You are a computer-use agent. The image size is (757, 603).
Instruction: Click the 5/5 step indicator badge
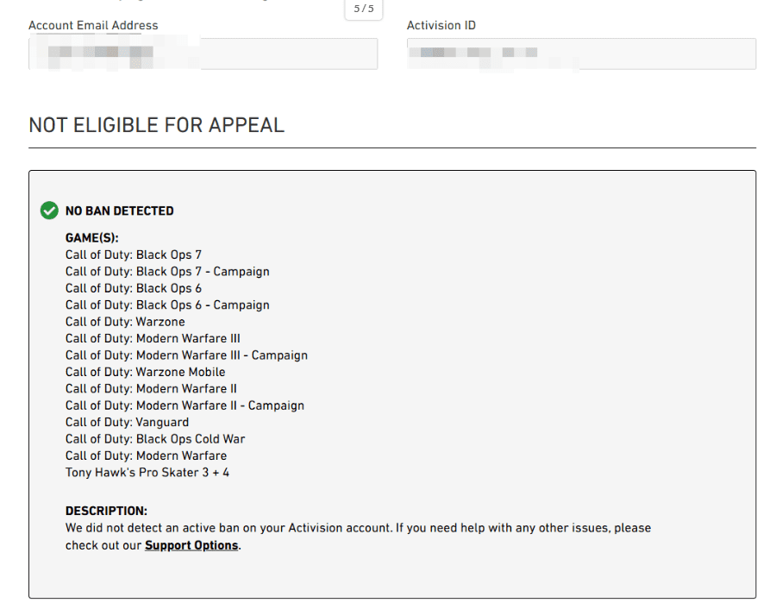coord(364,9)
